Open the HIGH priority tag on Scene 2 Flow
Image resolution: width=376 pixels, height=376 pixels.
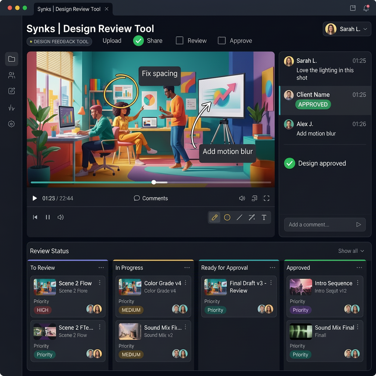tap(43, 310)
